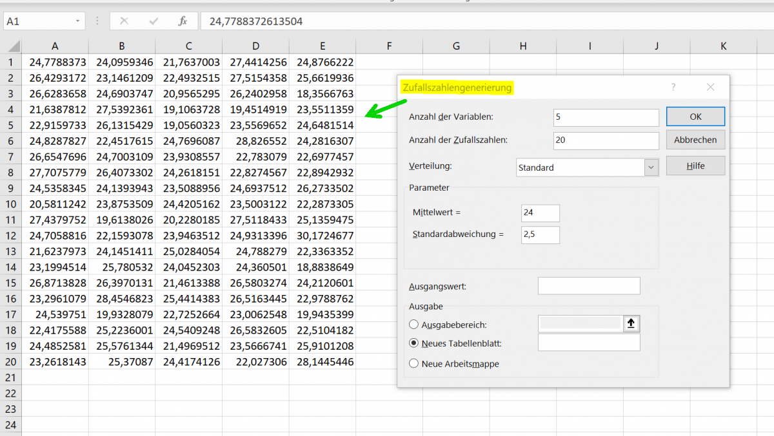Click the formula bar confirm checkmark icon
Screen dimensions: 774x436
(x=154, y=21)
